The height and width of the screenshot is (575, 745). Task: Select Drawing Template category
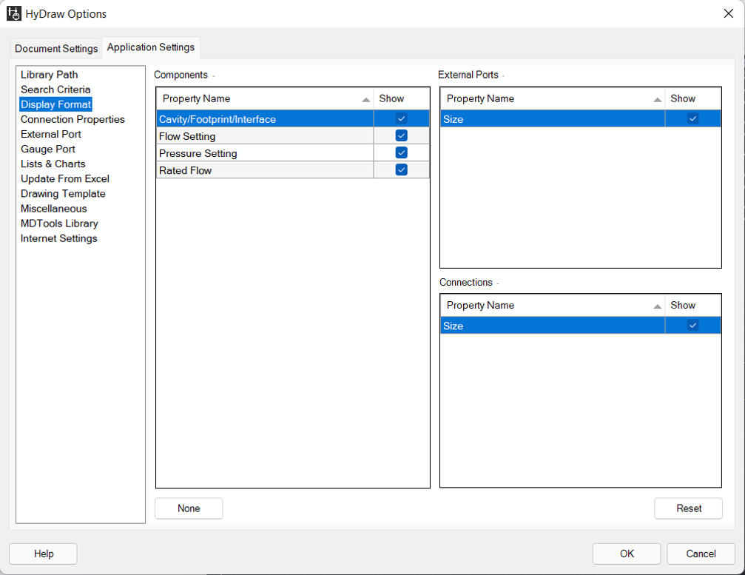(x=64, y=193)
